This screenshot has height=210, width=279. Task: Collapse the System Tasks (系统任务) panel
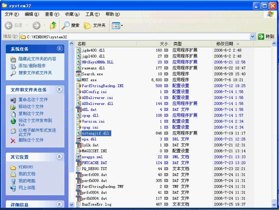[x=60, y=48]
